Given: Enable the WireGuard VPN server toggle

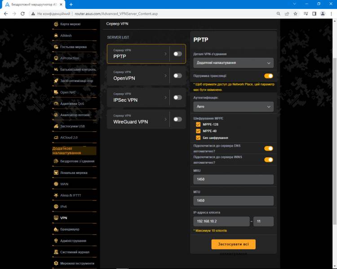Looking at the screenshot, I should click(x=178, y=119).
